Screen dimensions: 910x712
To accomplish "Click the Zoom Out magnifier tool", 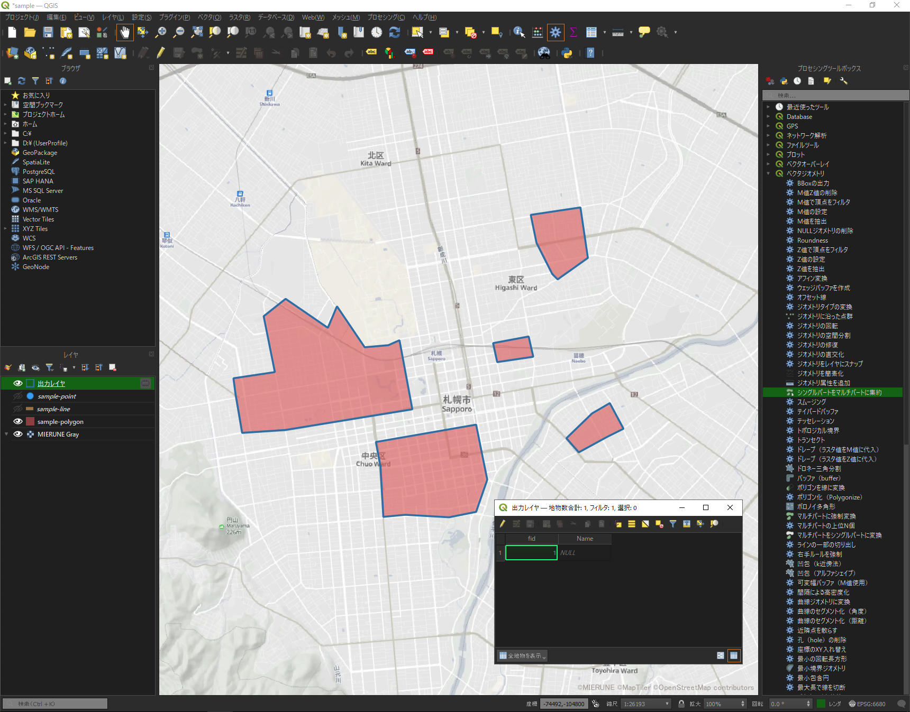I will pos(179,32).
